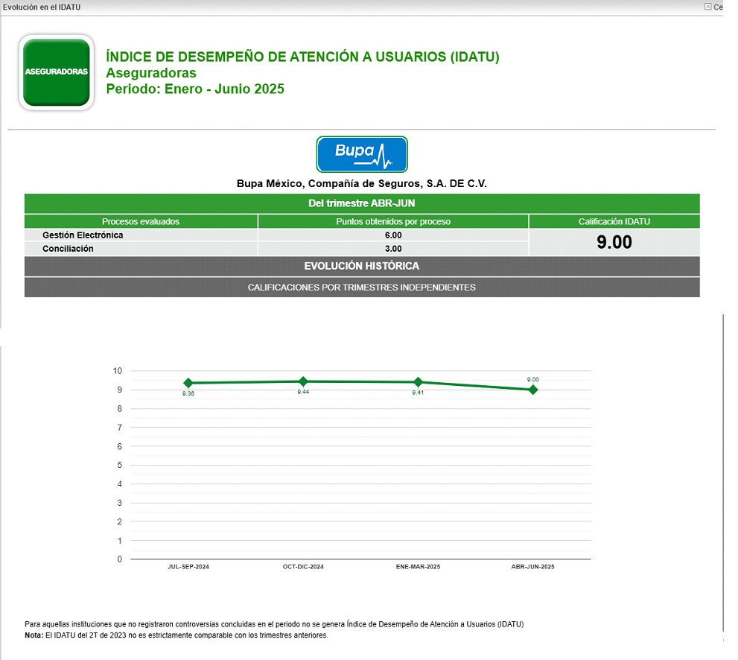Click the EVOLUCIÓN HISTÓRICA section header
This screenshot has height=660, width=738.
coord(362,266)
